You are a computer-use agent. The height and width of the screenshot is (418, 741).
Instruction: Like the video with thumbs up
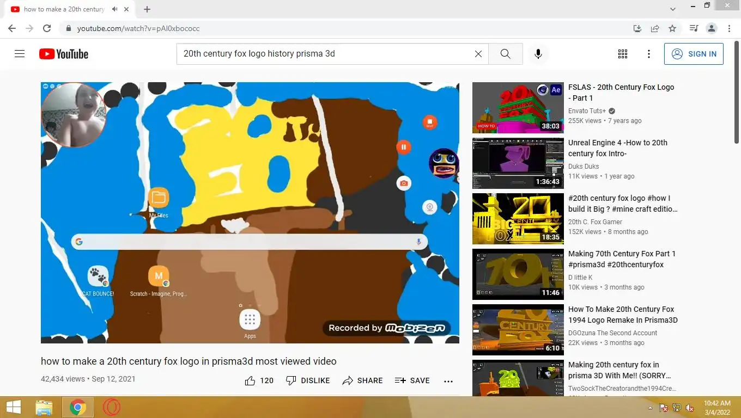(x=259, y=380)
